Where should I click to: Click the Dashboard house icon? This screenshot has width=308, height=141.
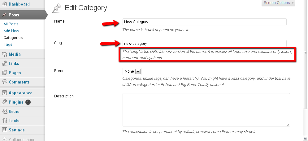tap(5, 4)
